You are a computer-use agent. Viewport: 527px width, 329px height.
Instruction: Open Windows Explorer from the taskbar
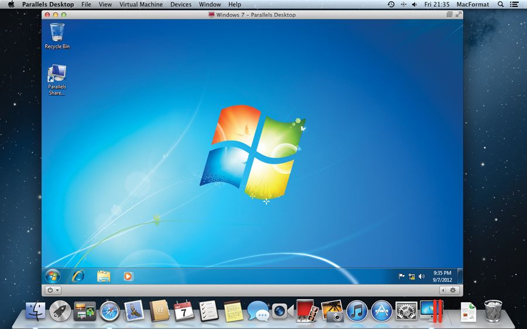(104, 276)
